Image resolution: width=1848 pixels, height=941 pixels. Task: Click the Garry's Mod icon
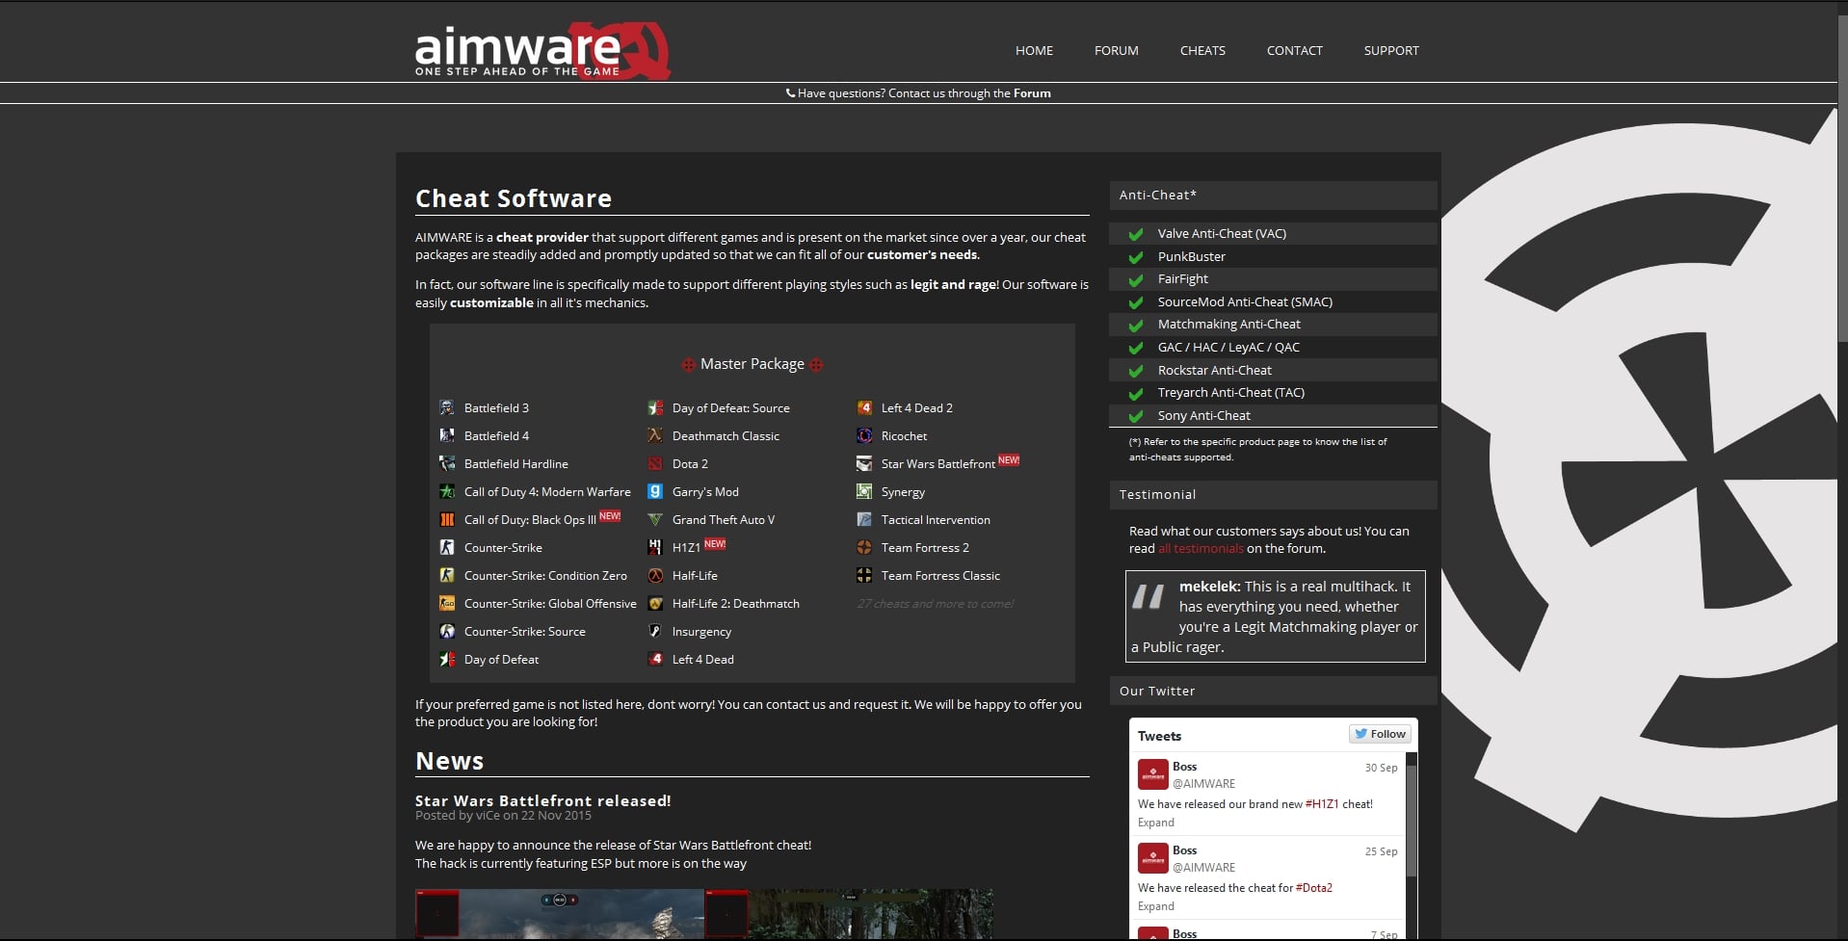pos(655,491)
